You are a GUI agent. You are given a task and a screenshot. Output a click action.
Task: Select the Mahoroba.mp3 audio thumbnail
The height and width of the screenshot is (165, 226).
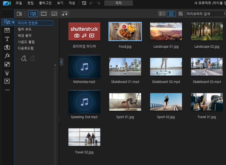[84, 67]
